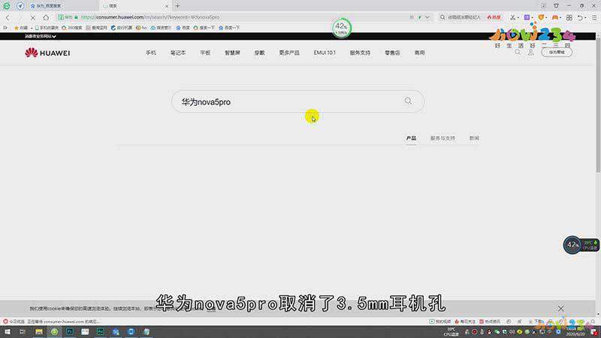This screenshot has height=338, width=601.
Task: Open the 穿戴 navigation menu
Action: click(x=259, y=53)
